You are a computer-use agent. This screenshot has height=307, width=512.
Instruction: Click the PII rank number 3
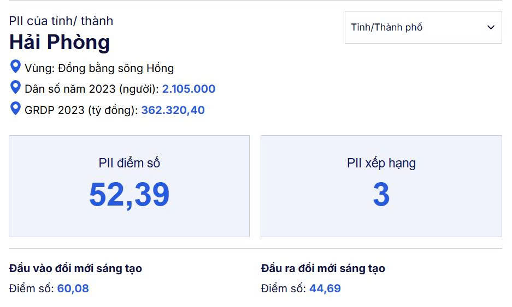(x=381, y=195)
